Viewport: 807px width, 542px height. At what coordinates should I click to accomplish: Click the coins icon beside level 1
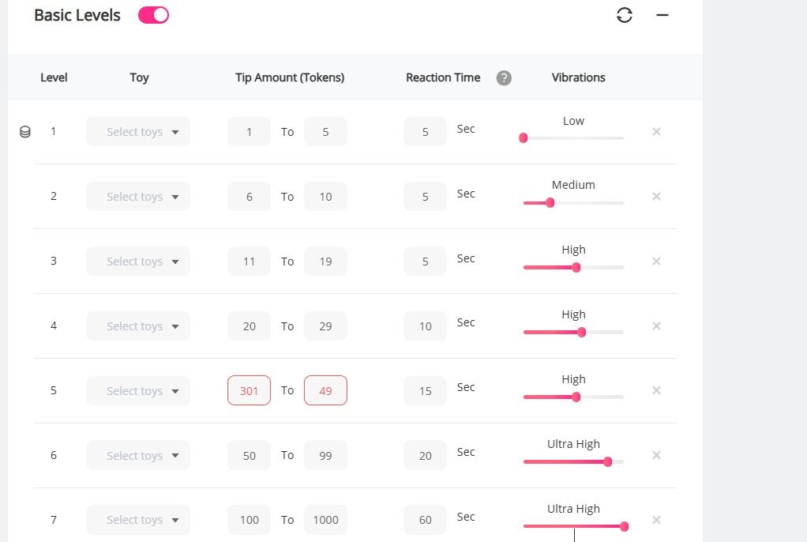click(25, 132)
